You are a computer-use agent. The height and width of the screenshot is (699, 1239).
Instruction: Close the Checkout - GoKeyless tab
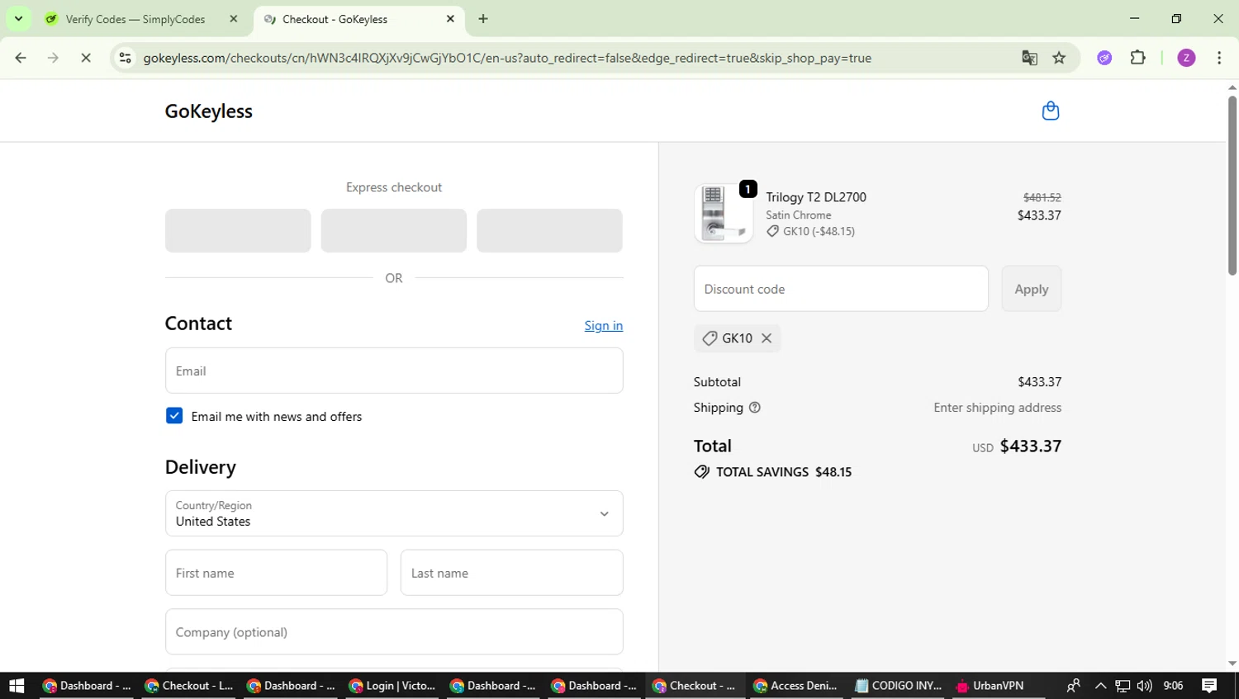tap(450, 19)
